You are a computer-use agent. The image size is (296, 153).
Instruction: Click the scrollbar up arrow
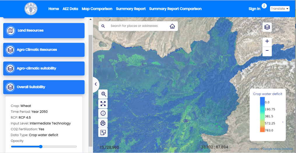pyautogui.click(x=90, y=19)
